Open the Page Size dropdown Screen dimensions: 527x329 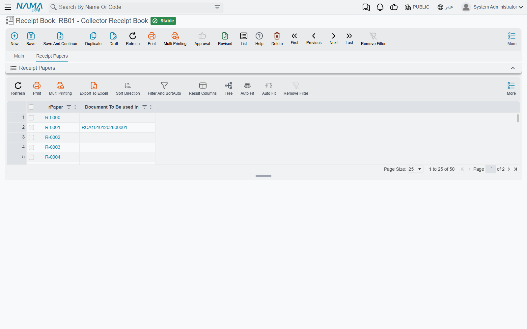pyautogui.click(x=415, y=169)
